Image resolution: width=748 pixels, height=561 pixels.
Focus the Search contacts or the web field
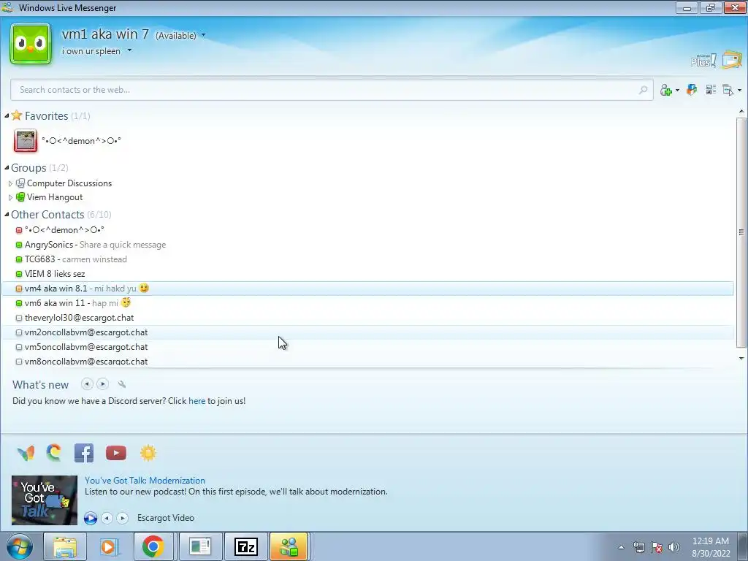click(332, 90)
